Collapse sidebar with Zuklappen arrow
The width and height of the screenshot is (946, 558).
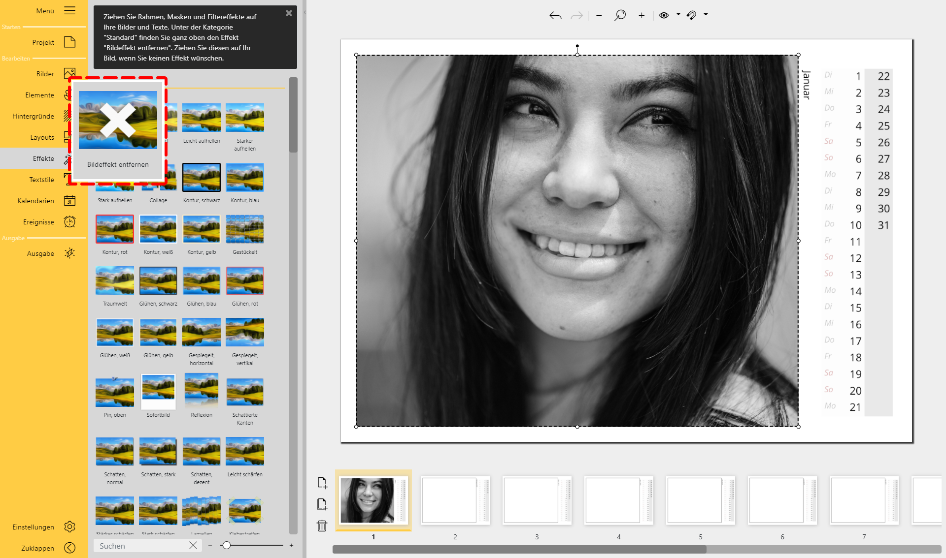tap(69, 548)
